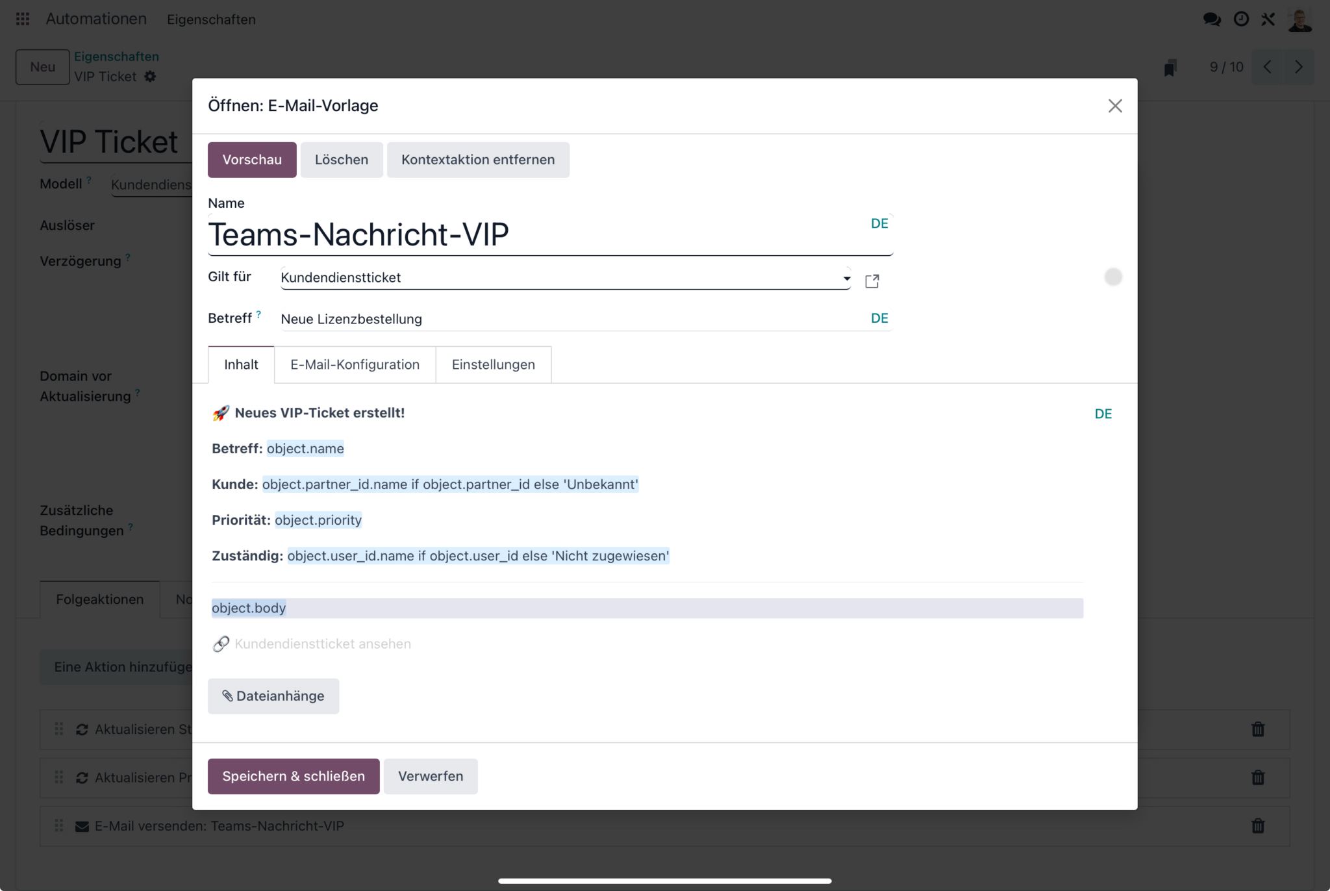Viewport: 1330px width, 891px height.
Task: Click the developer tools wrench icon
Action: coord(1268,19)
